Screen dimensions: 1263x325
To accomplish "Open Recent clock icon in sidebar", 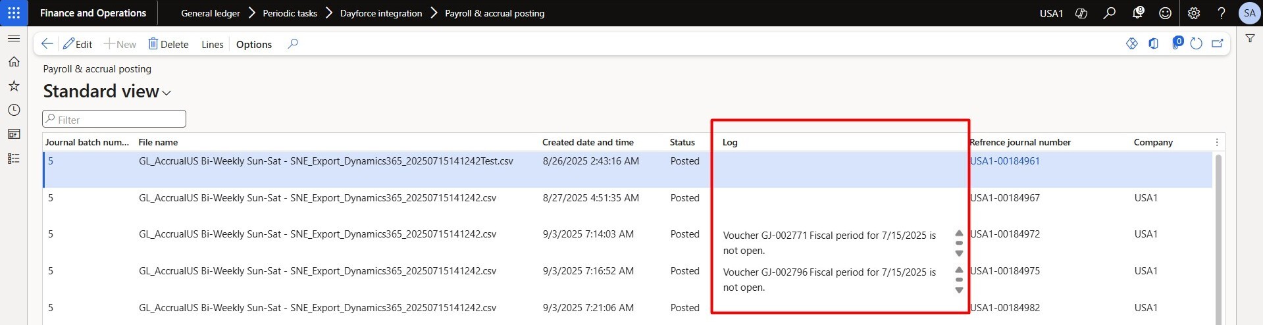I will [x=14, y=110].
